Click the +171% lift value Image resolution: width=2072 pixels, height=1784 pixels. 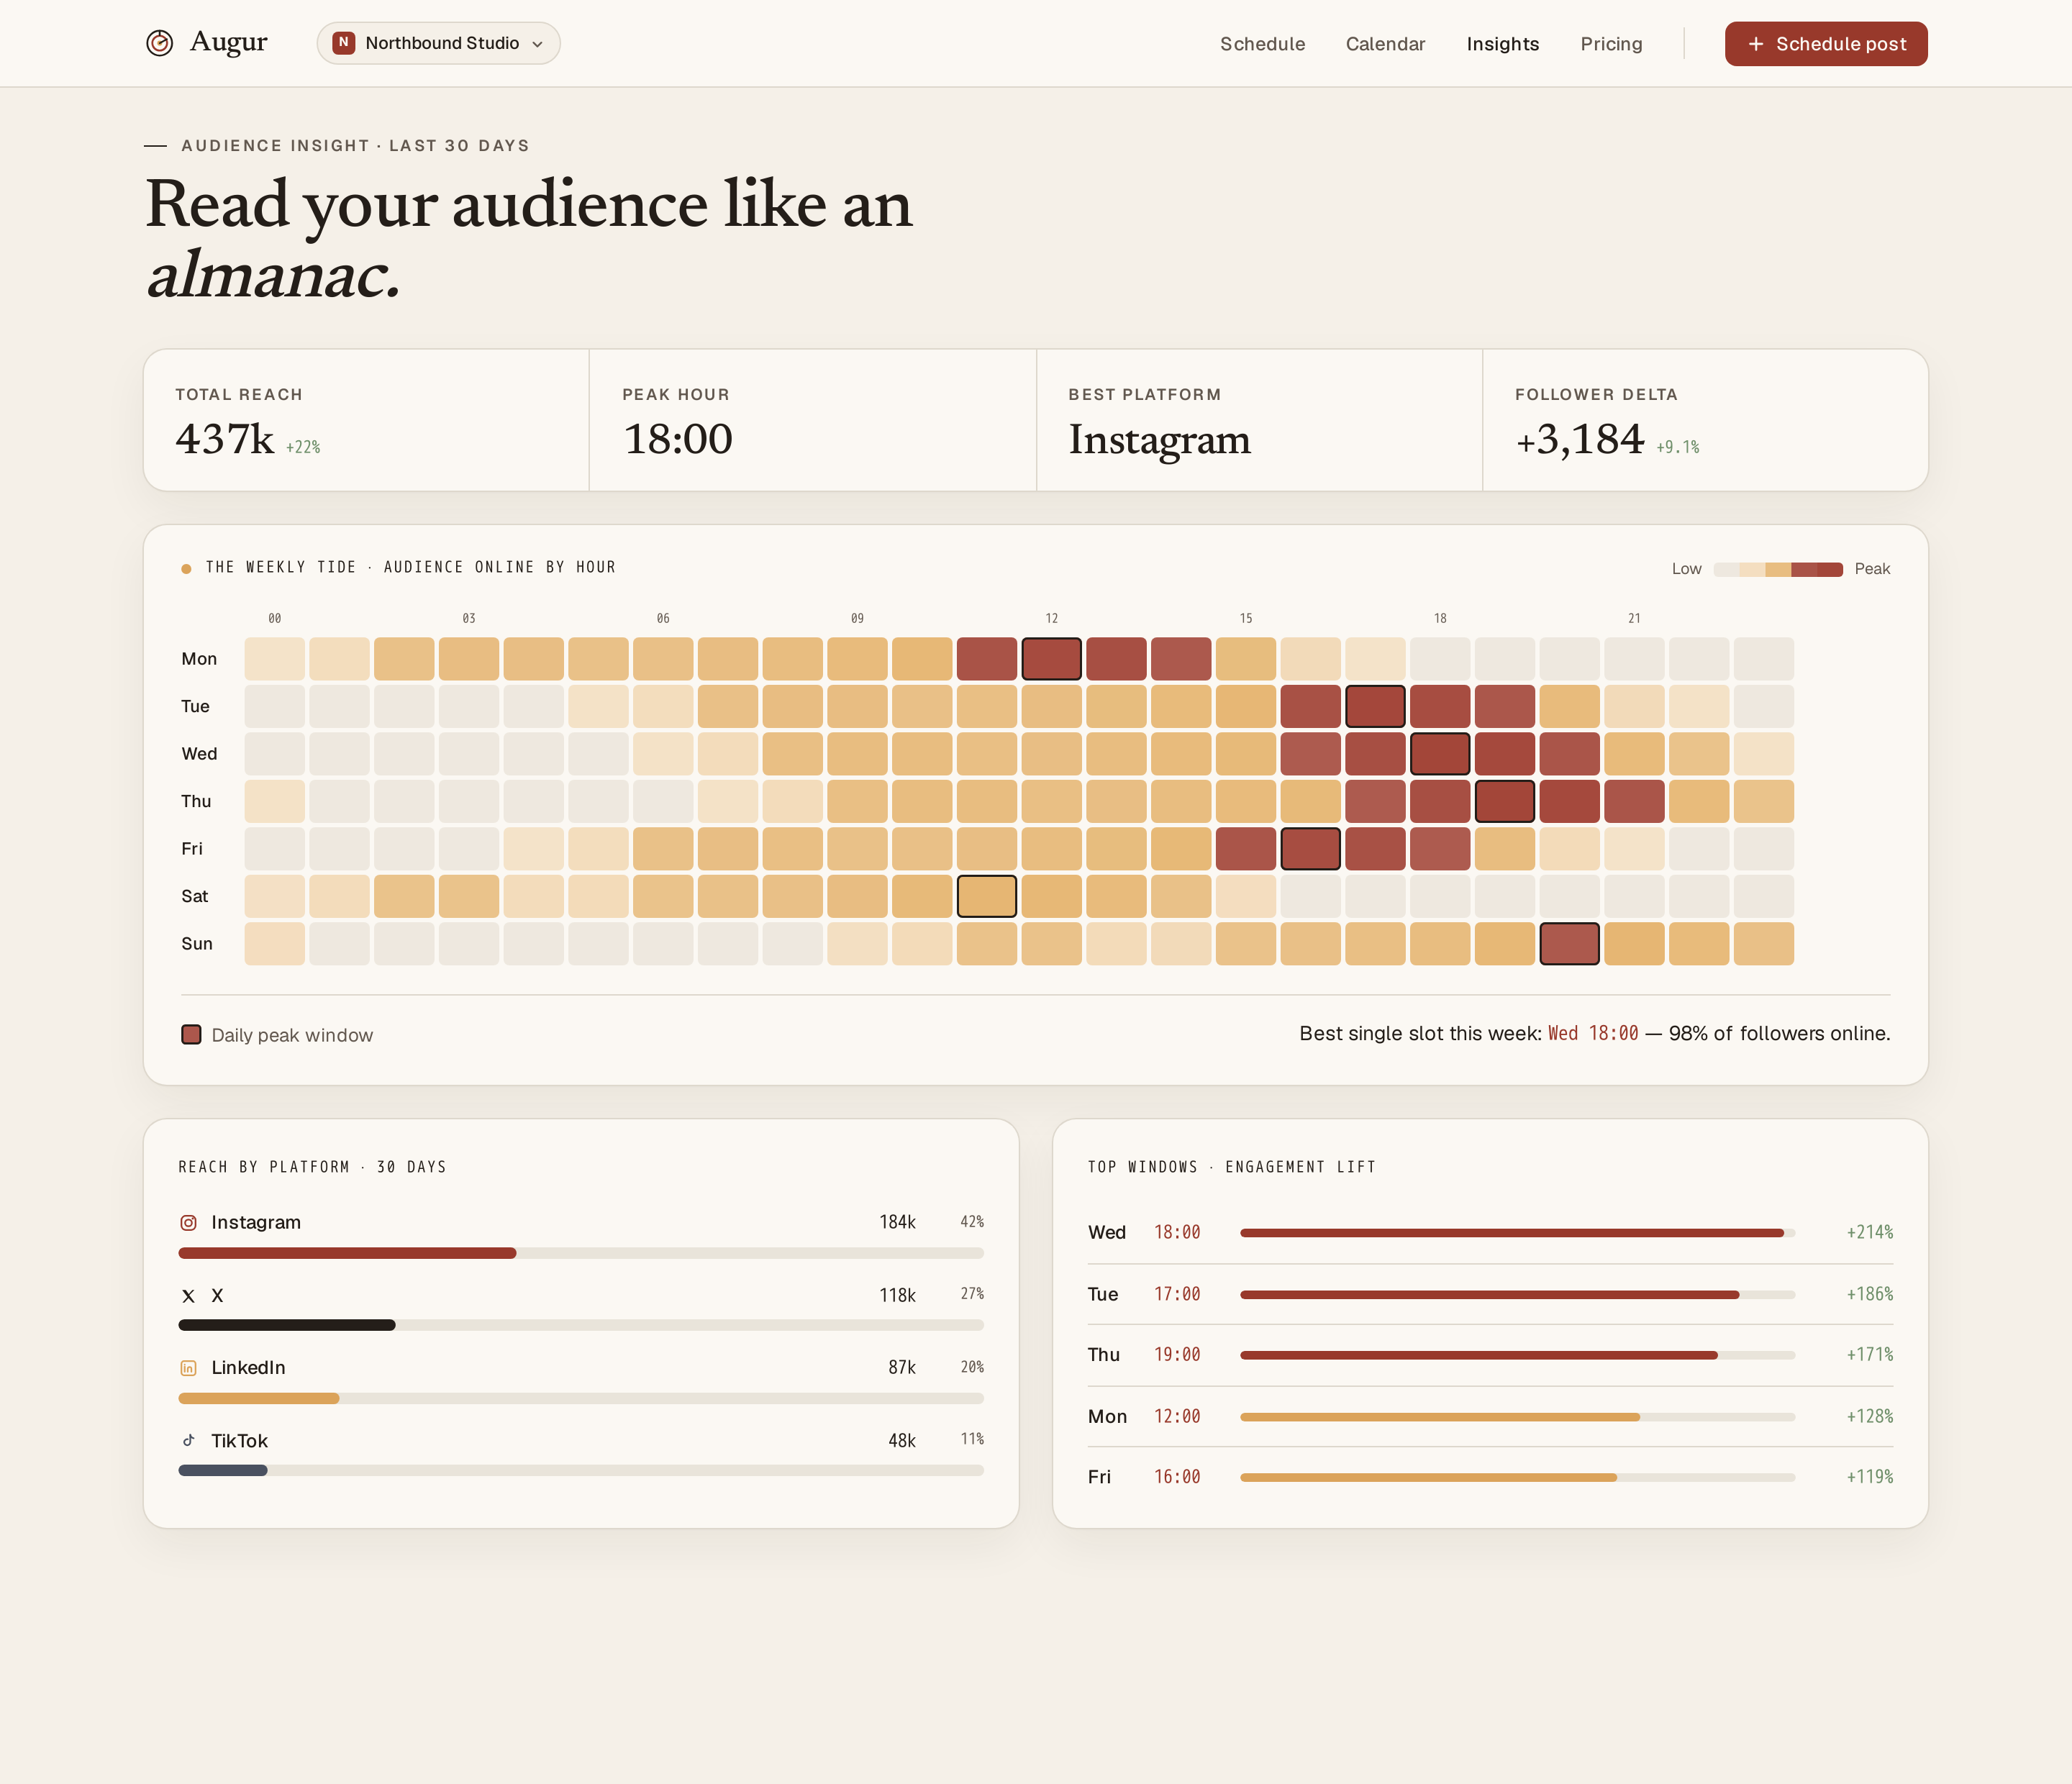[1869, 1354]
